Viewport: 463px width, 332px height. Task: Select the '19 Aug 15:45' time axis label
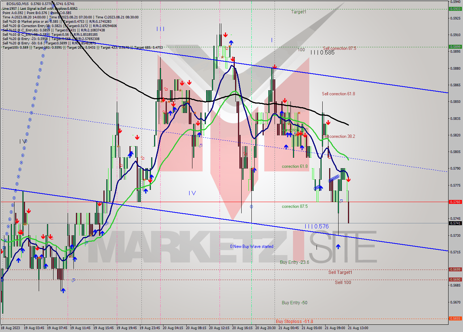click(x=103, y=328)
